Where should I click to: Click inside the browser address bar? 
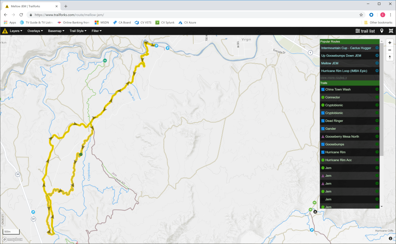tap(108, 15)
